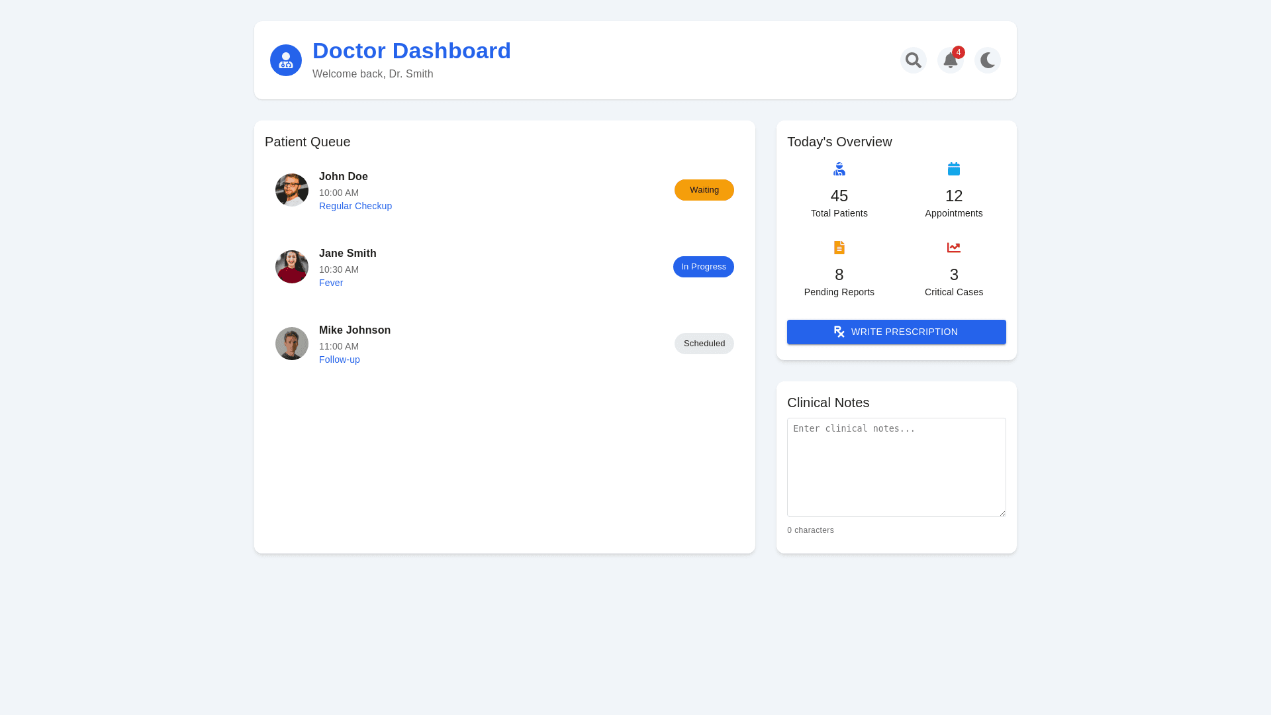Click the doctor avatar logo icon

286,60
